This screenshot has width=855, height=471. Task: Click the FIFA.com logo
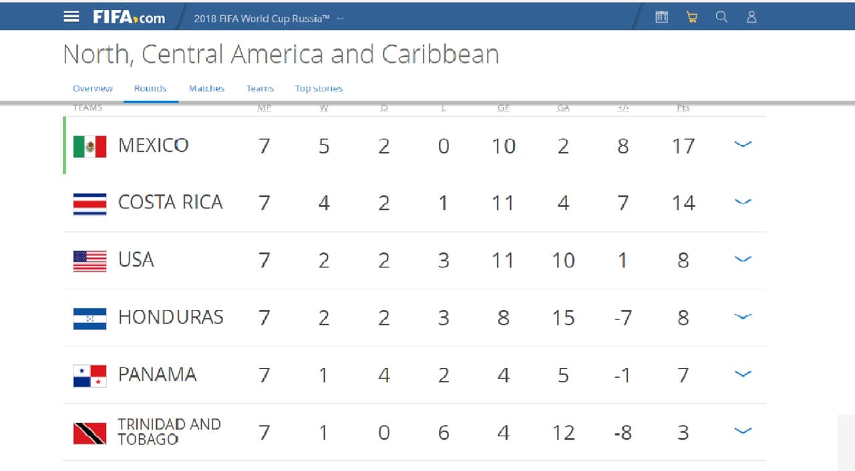click(129, 17)
